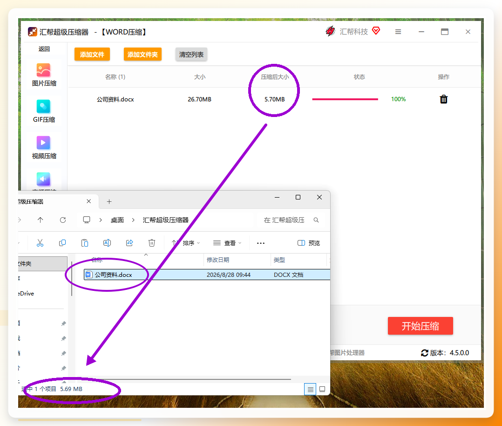Open the audio compression sidebar icon
Image resolution: width=502 pixels, height=426 pixels.
tap(43, 179)
